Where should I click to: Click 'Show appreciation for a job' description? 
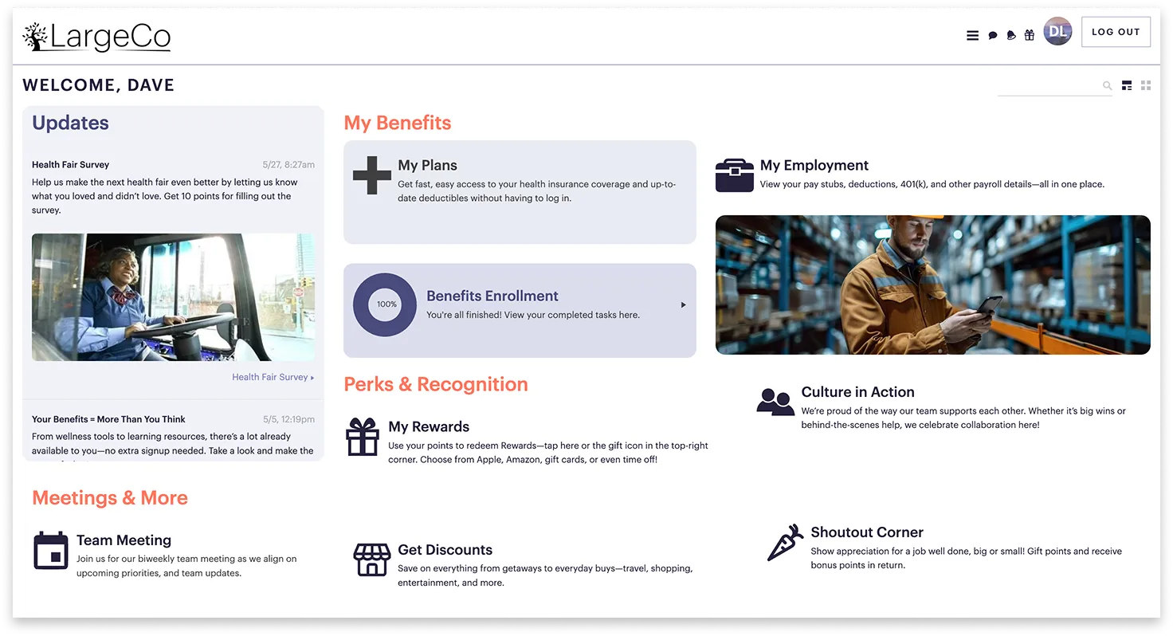966,558
